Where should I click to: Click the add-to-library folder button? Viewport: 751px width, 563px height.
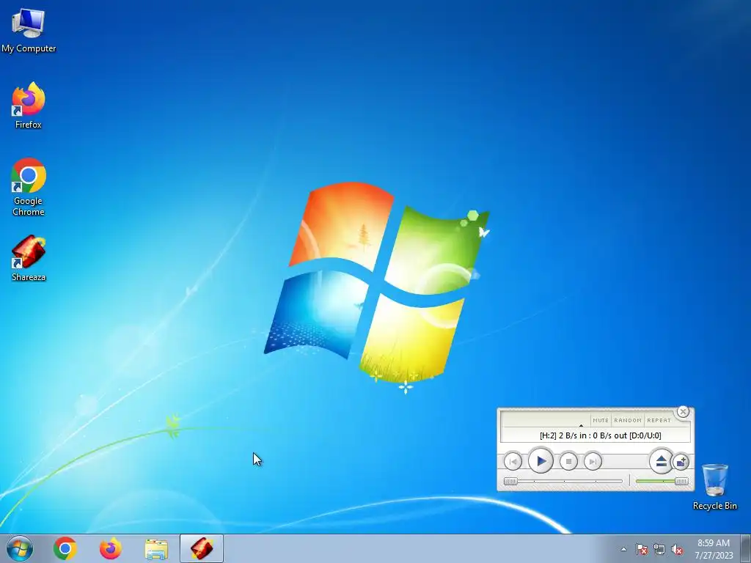tap(681, 462)
